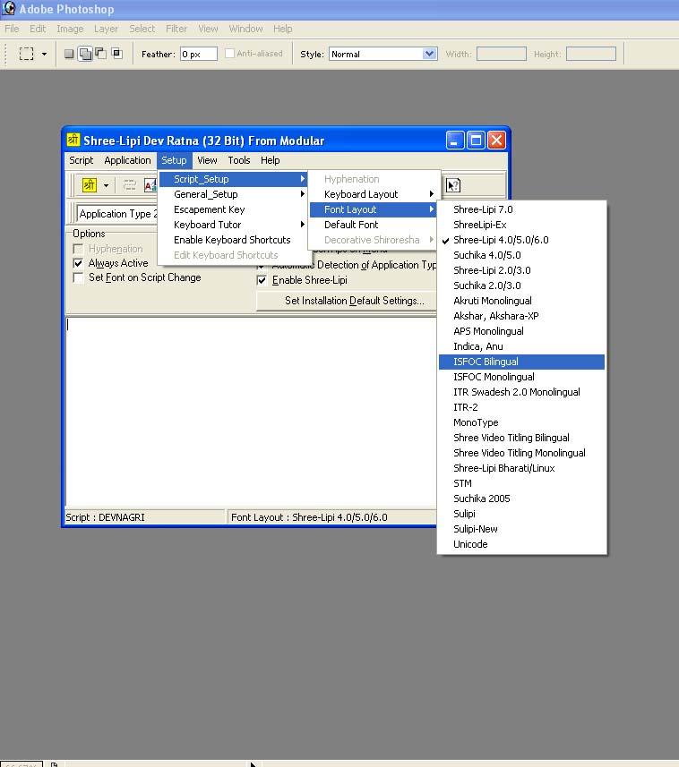Choose the Add to selection icon

[x=85, y=54]
